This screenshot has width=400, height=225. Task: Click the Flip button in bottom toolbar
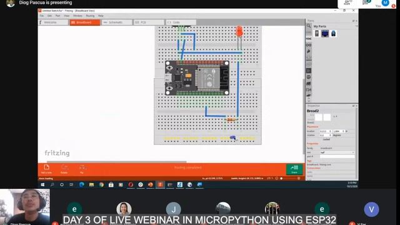[x=82, y=169]
